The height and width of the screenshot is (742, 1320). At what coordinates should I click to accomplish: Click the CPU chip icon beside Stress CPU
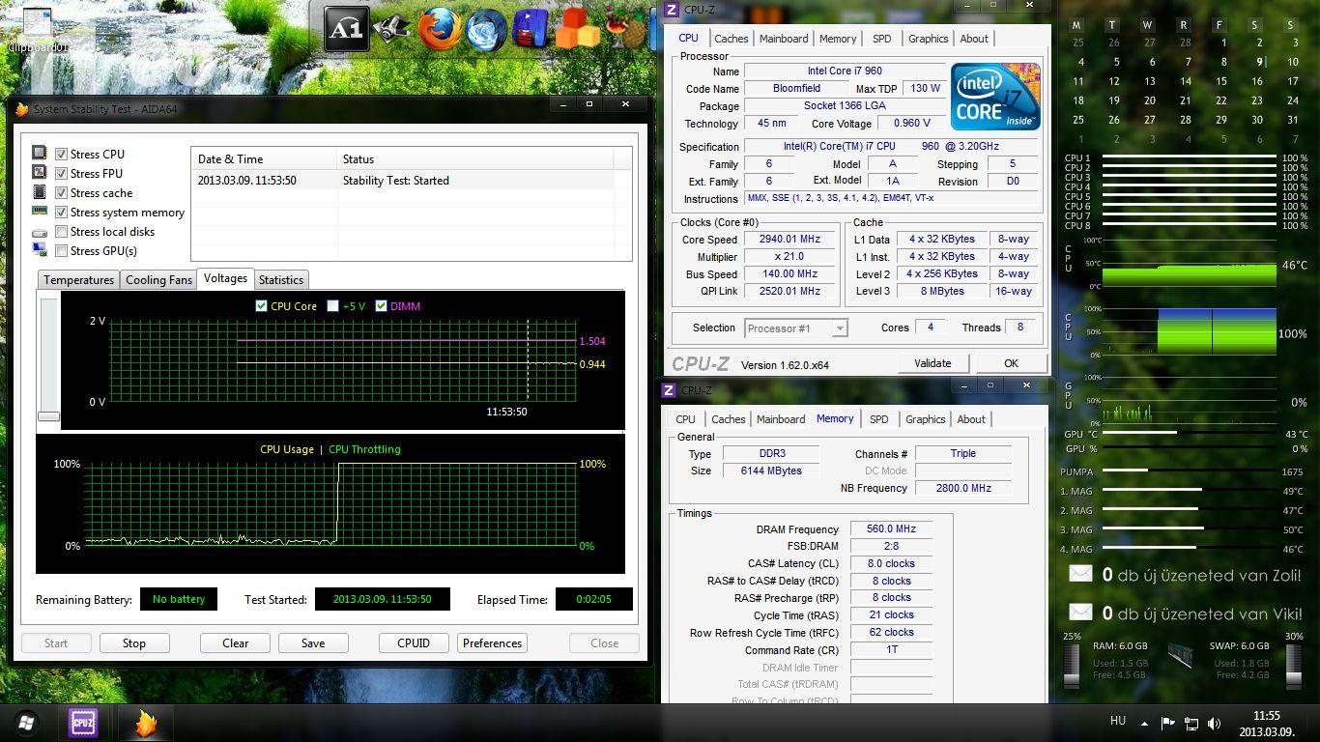pos(40,153)
